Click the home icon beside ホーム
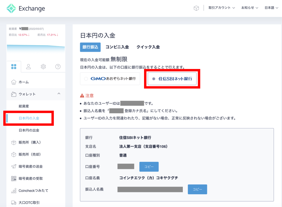The image size is (282, 207). [14, 82]
